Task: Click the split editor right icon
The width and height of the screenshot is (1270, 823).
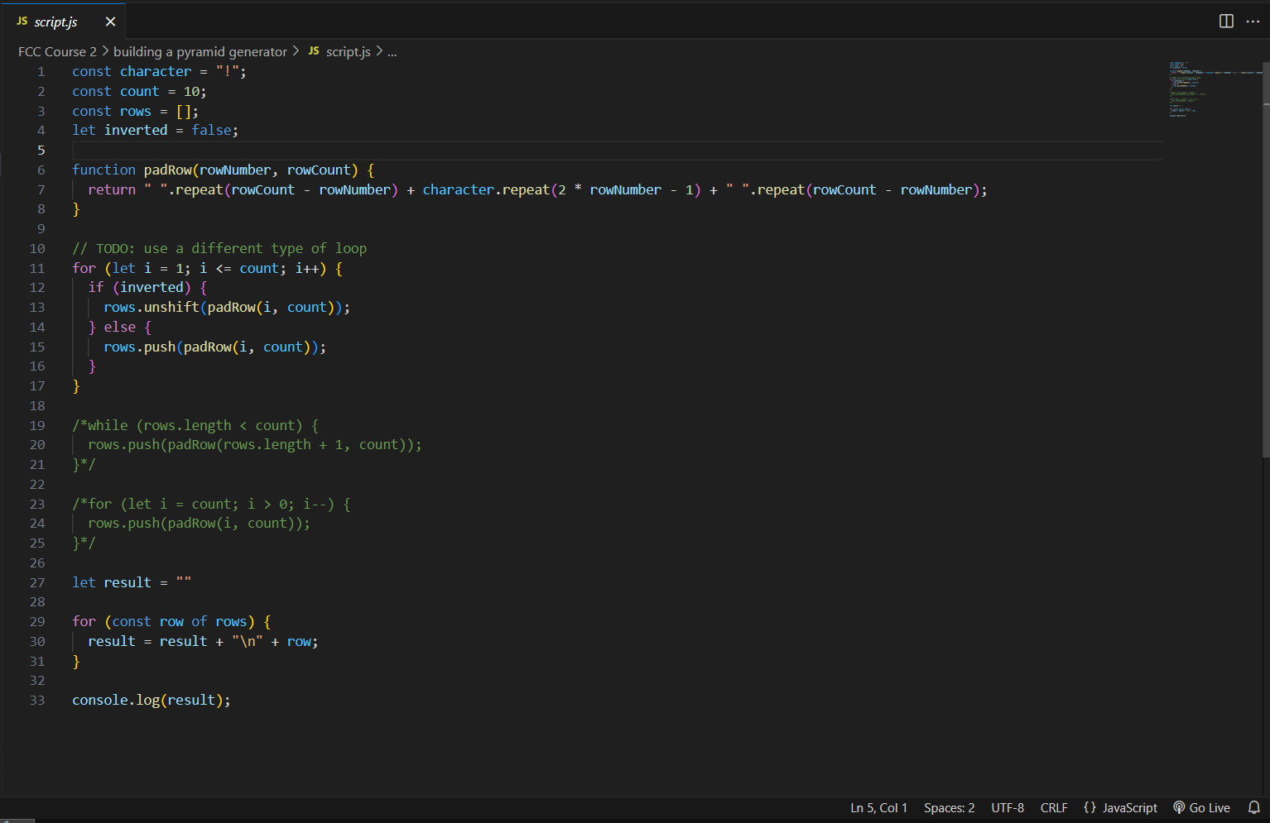Action: tap(1226, 22)
